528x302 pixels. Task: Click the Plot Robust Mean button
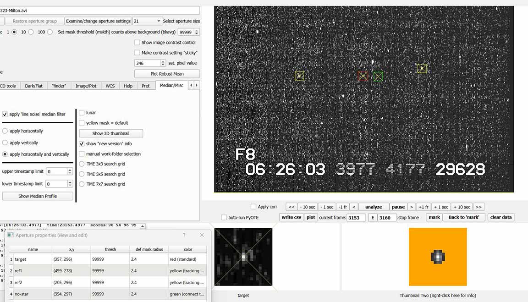click(167, 74)
